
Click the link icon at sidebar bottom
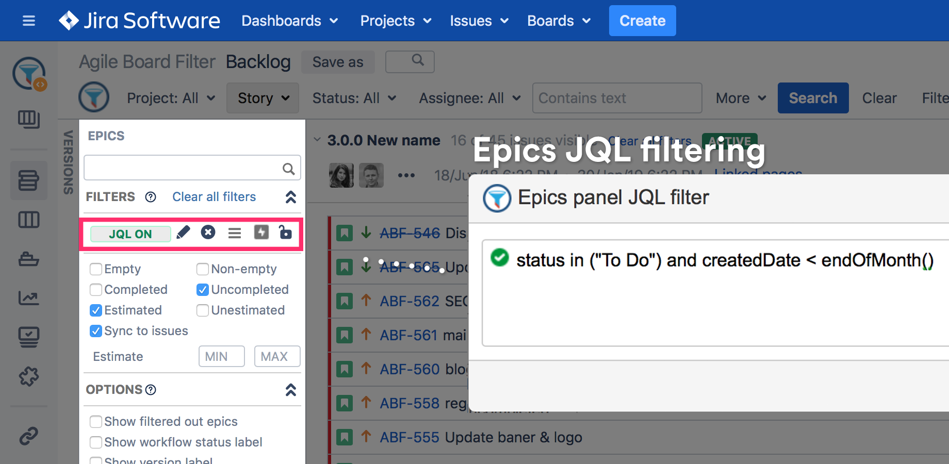point(28,436)
